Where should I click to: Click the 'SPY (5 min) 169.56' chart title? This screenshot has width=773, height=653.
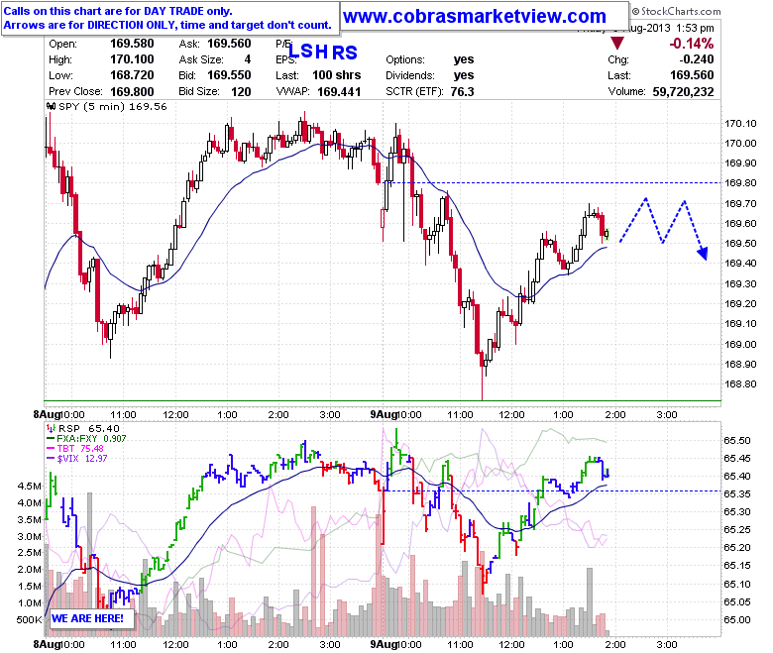tap(113, 106)
